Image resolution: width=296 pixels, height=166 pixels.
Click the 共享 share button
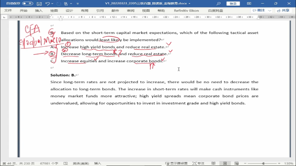click(283, 11)
